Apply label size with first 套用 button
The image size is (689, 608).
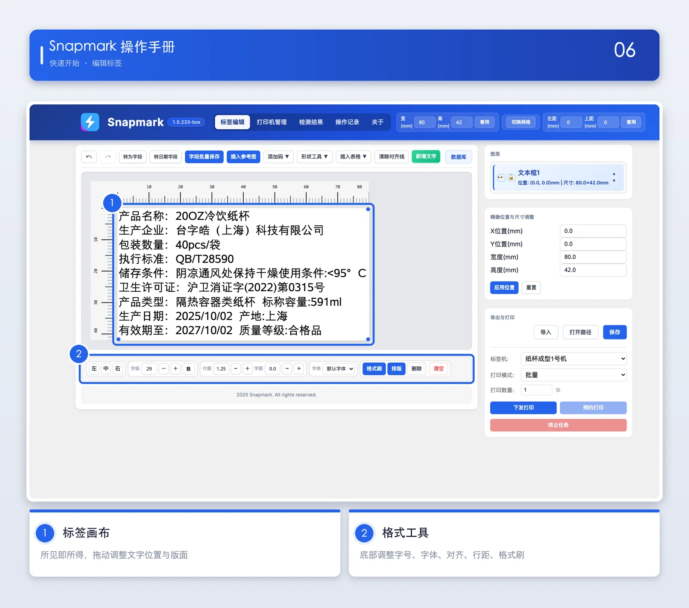click(485, 122)
